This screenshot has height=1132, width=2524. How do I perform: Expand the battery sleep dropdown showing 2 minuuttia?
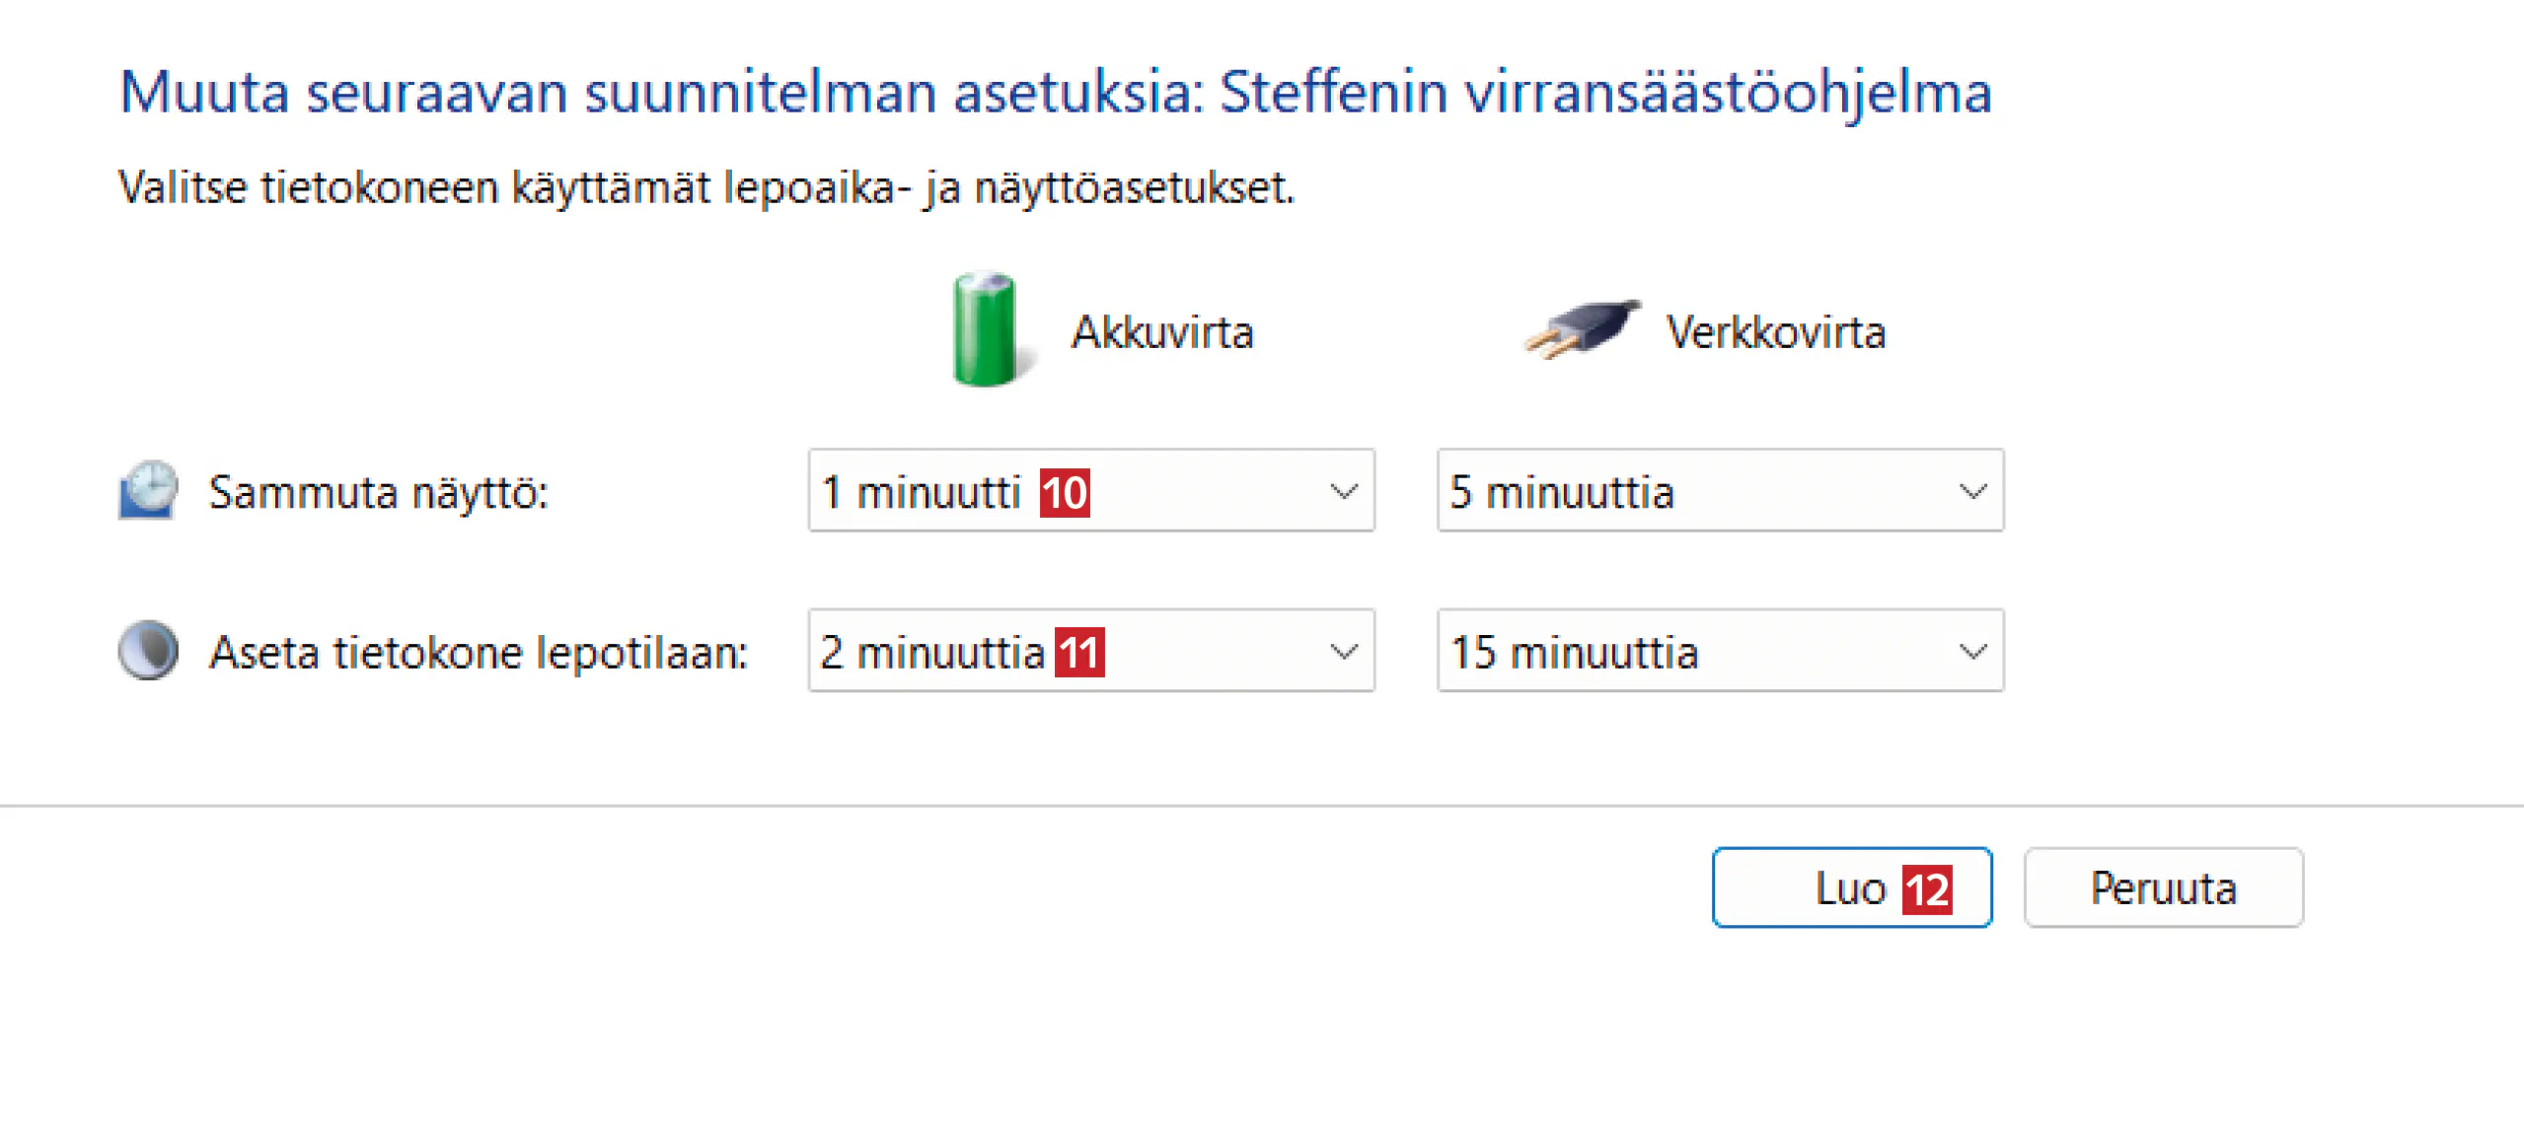(x=1091, y=651)
